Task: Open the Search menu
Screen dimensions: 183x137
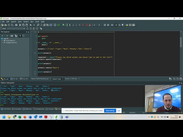Action: coord(13,22)
